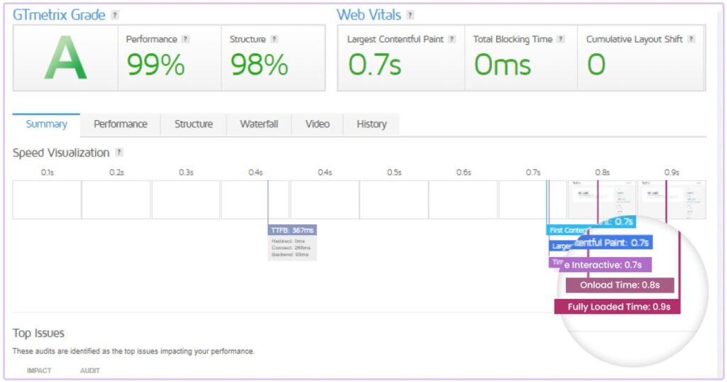Screen dimensions: 727x382
Task: Open the Structure score help icon
Action: (274, 40)
